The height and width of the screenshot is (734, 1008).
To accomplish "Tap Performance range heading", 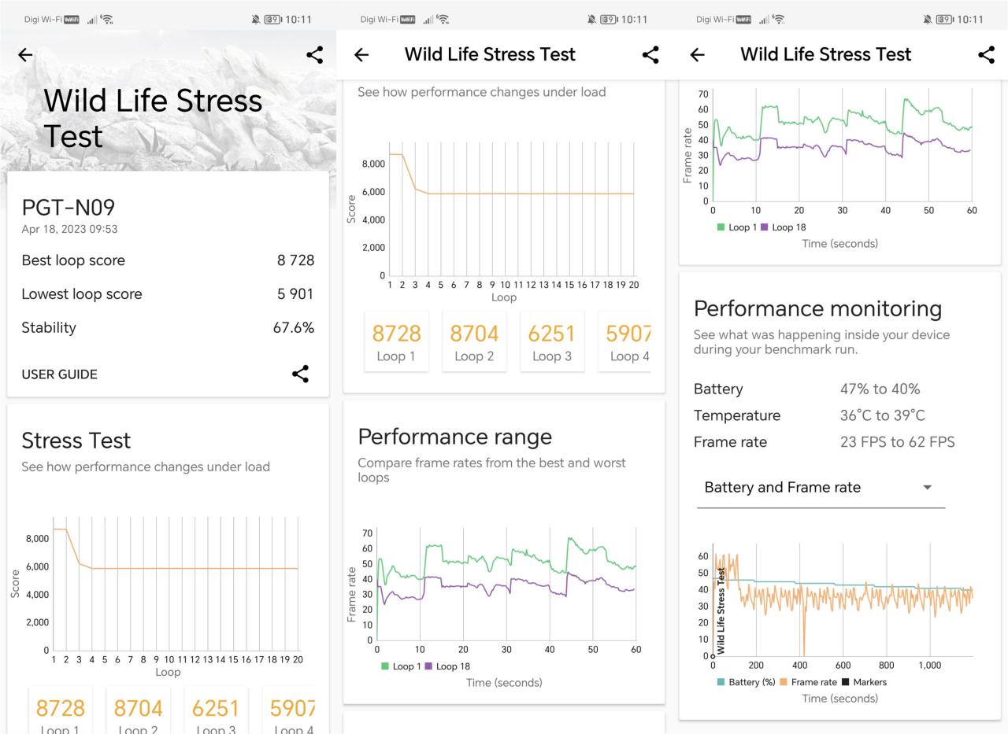I will pyautogui.click(x=455, y=437).
